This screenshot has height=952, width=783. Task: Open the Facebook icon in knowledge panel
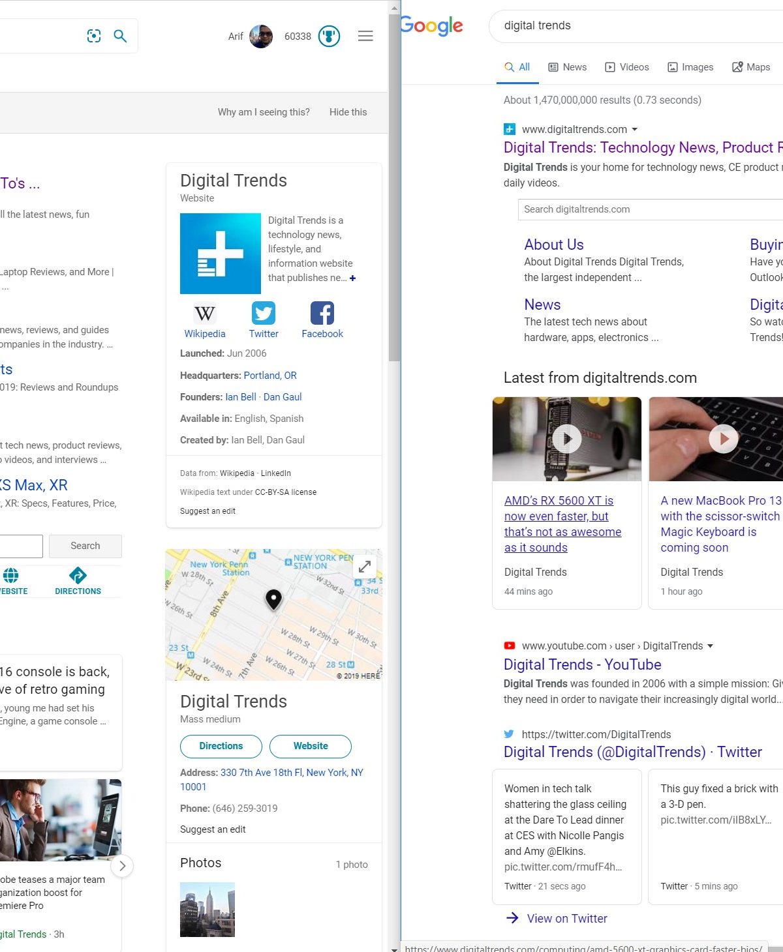pos(322,314)
